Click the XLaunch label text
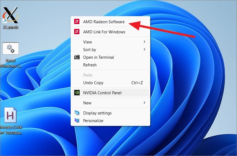 pos(11,27)
